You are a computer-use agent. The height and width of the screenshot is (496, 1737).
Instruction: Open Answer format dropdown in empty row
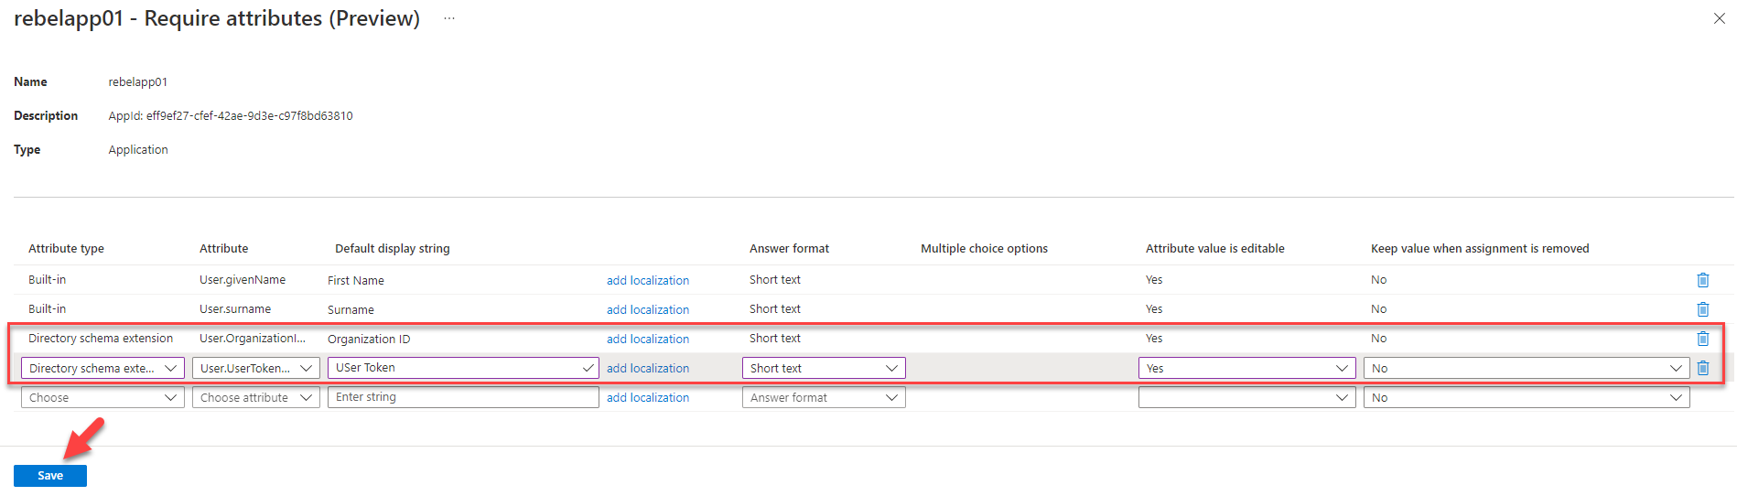[x=824, y=397]
